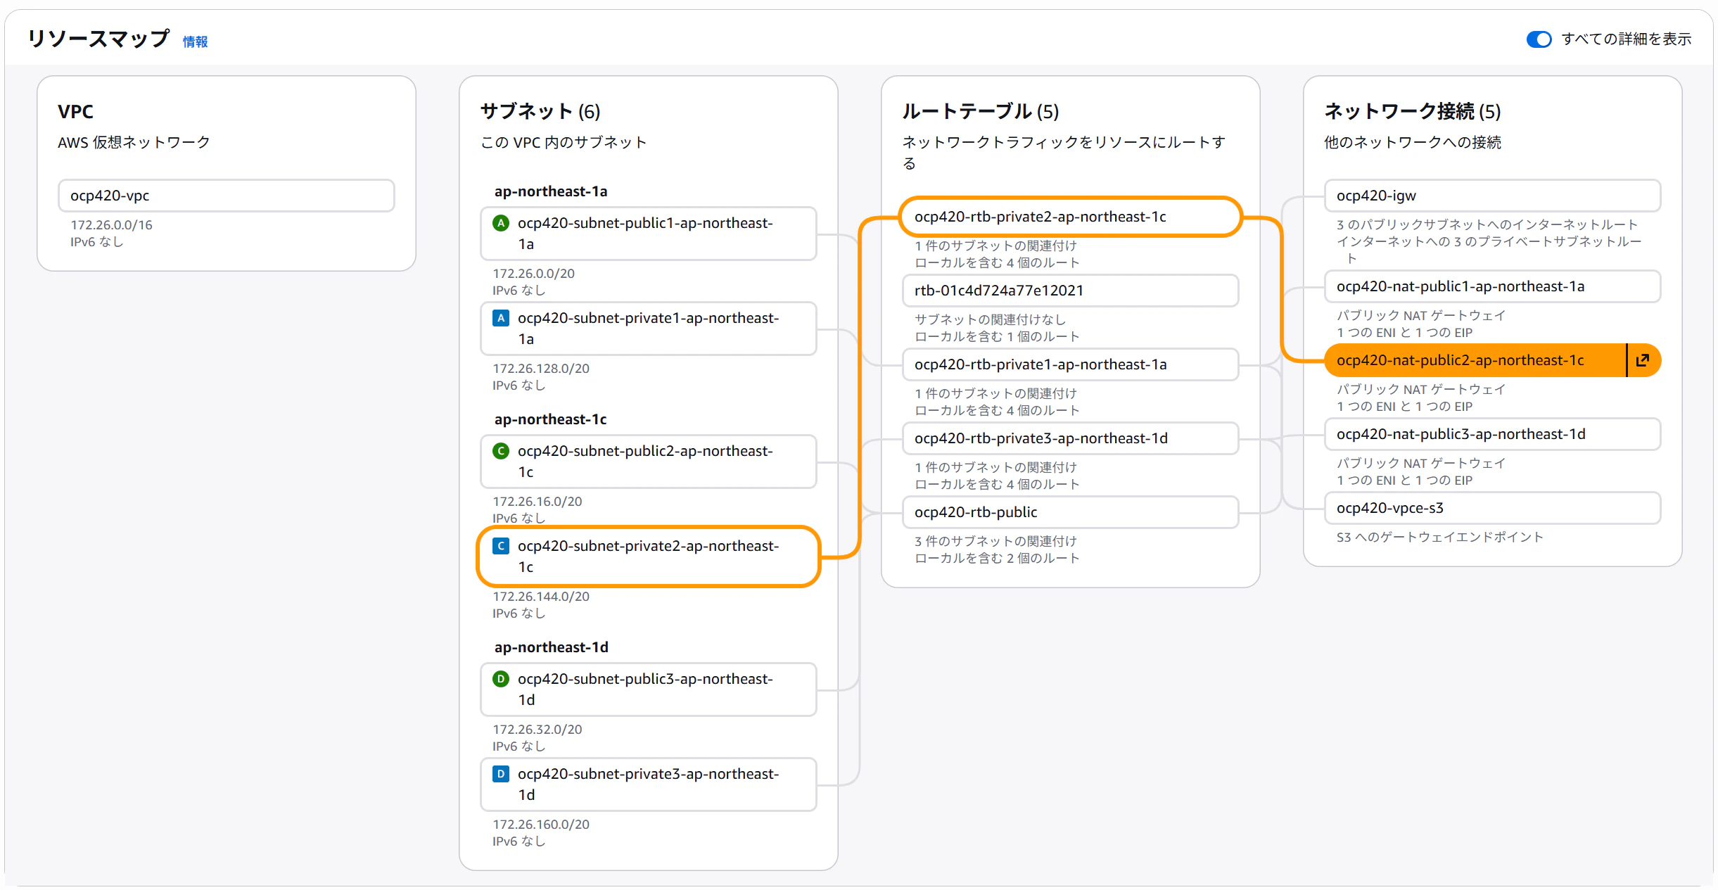The width and height of the screenshot is (1718, 890).
Task: Click the ルートテーブル (5) column heading
Action: pyautogui.click(x=981, y=111)
